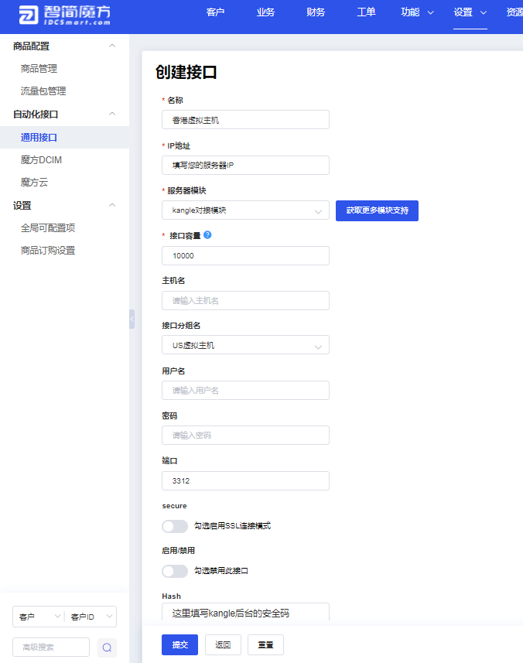Open the 接口分组名 dropdown
This screenshot has width=523, height=663.
point(245,345)
